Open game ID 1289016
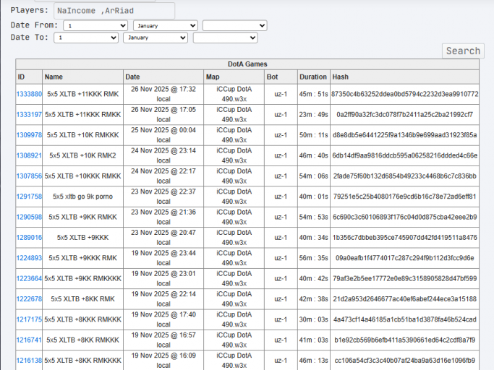 point(29,237)
